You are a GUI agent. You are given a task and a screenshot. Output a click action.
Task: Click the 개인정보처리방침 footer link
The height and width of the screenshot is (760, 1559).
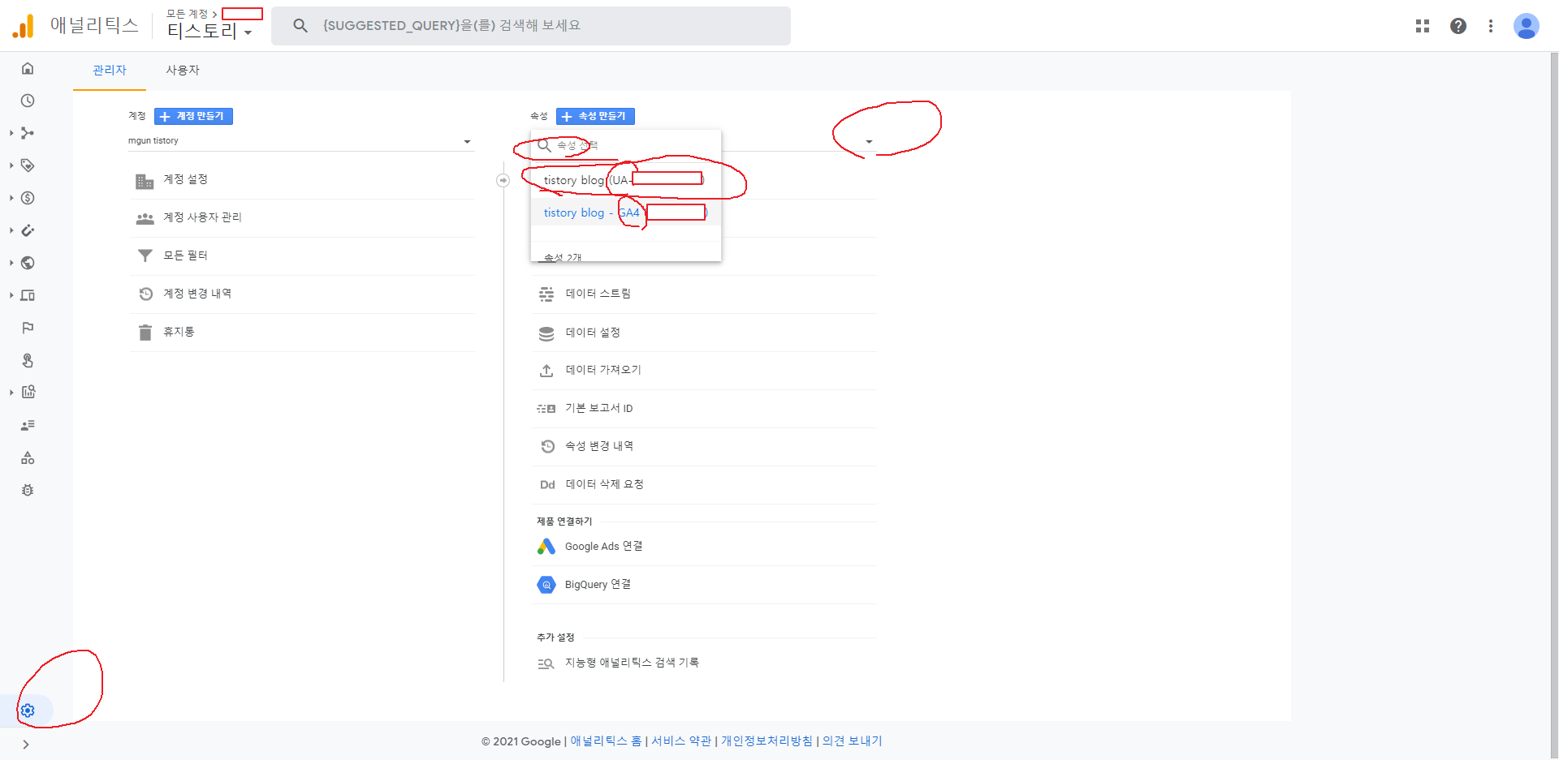767,741
